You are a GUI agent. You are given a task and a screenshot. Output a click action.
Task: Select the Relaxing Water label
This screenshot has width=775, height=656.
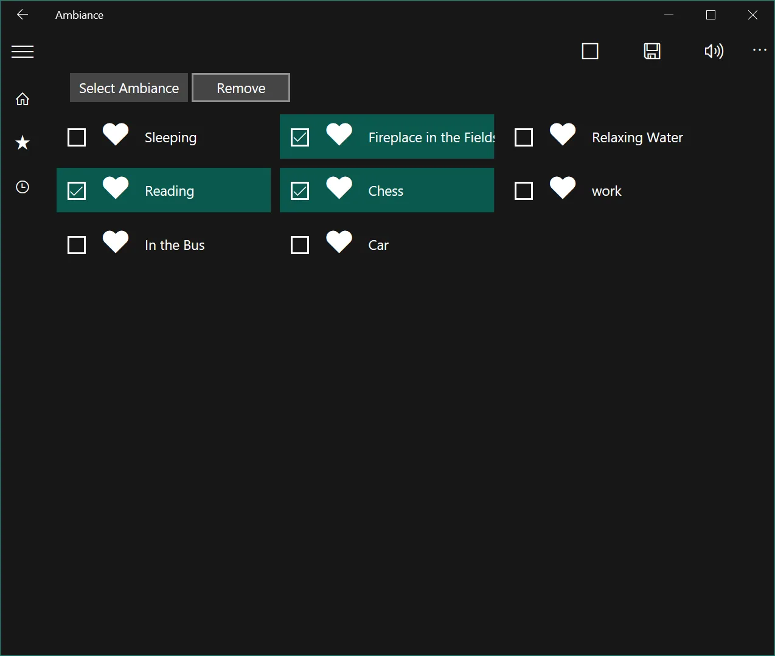coord(638,138)
